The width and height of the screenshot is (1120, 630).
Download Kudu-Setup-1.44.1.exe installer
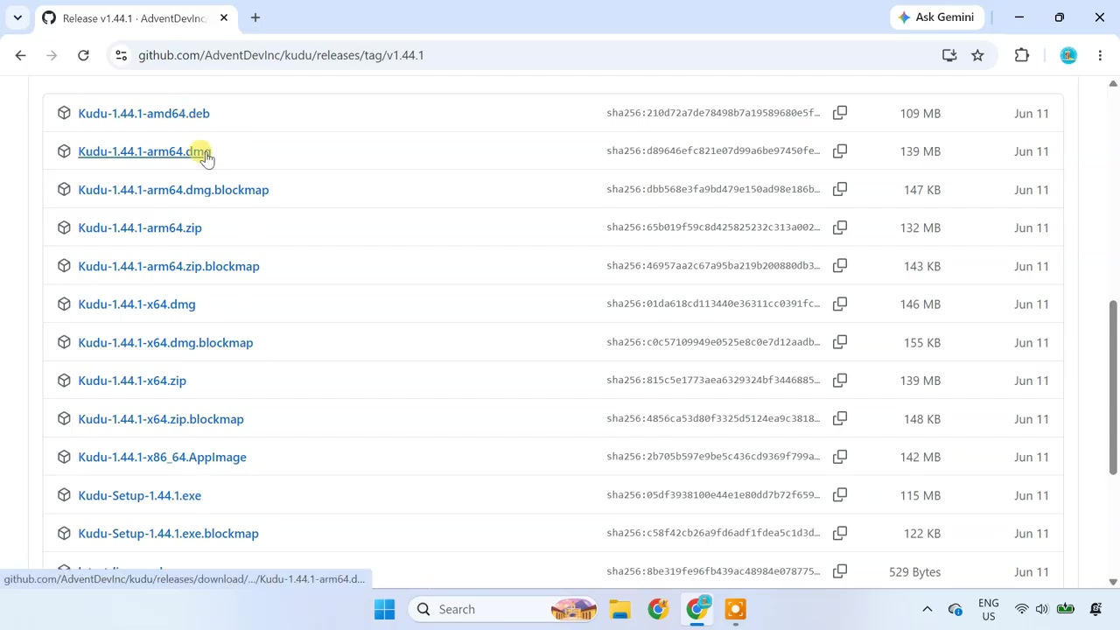(139, 495)
